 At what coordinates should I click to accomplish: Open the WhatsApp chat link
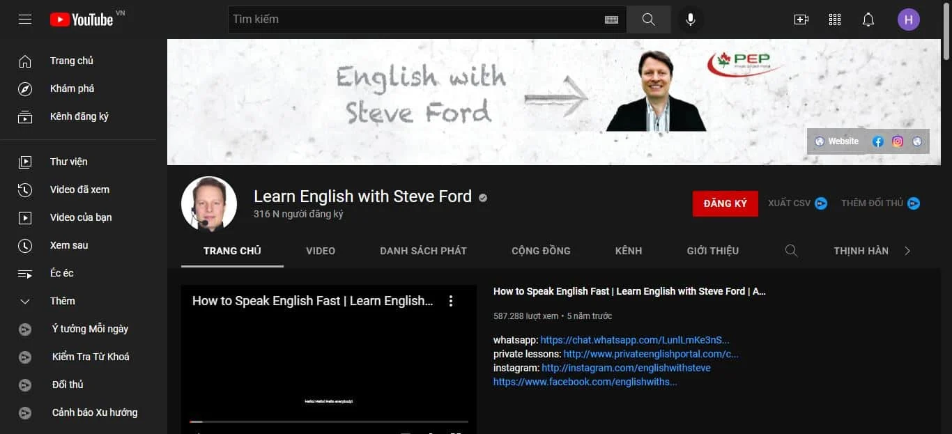[x=635, y=340]
